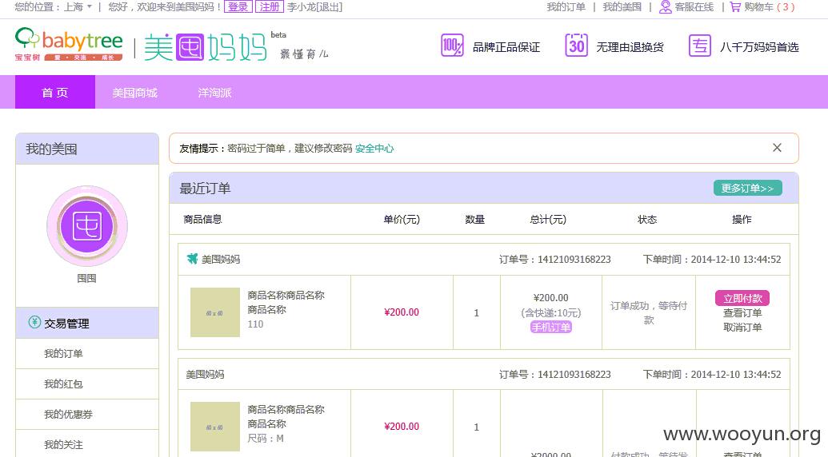
Task: Click the 总计(元) column header
Action: pos(547,219)
